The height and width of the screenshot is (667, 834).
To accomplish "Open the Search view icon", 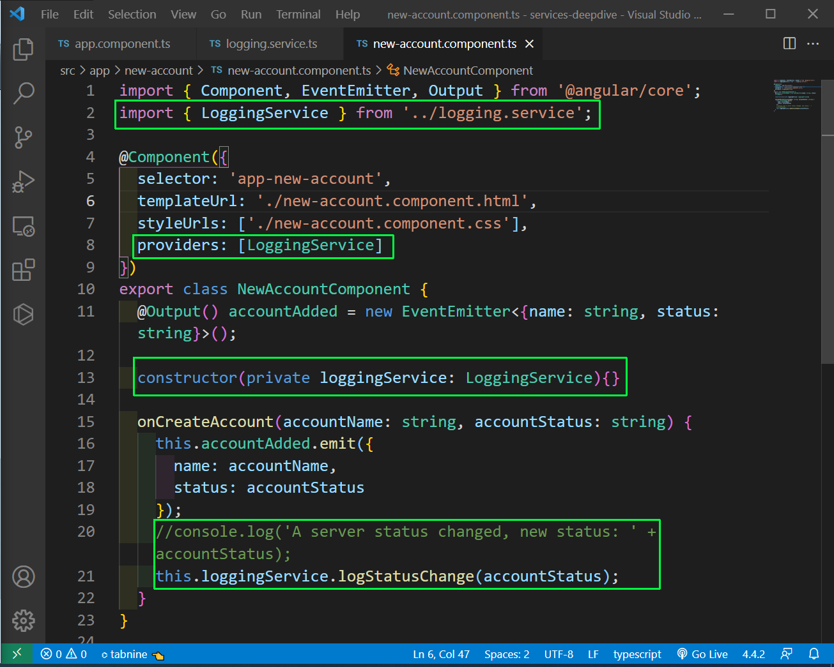I will 23,93.
